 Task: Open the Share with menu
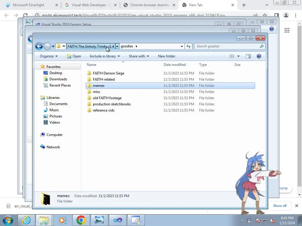(x=139, y=56)
